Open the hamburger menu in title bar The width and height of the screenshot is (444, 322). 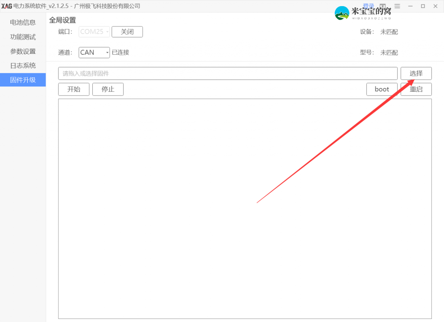coord(397,6)
